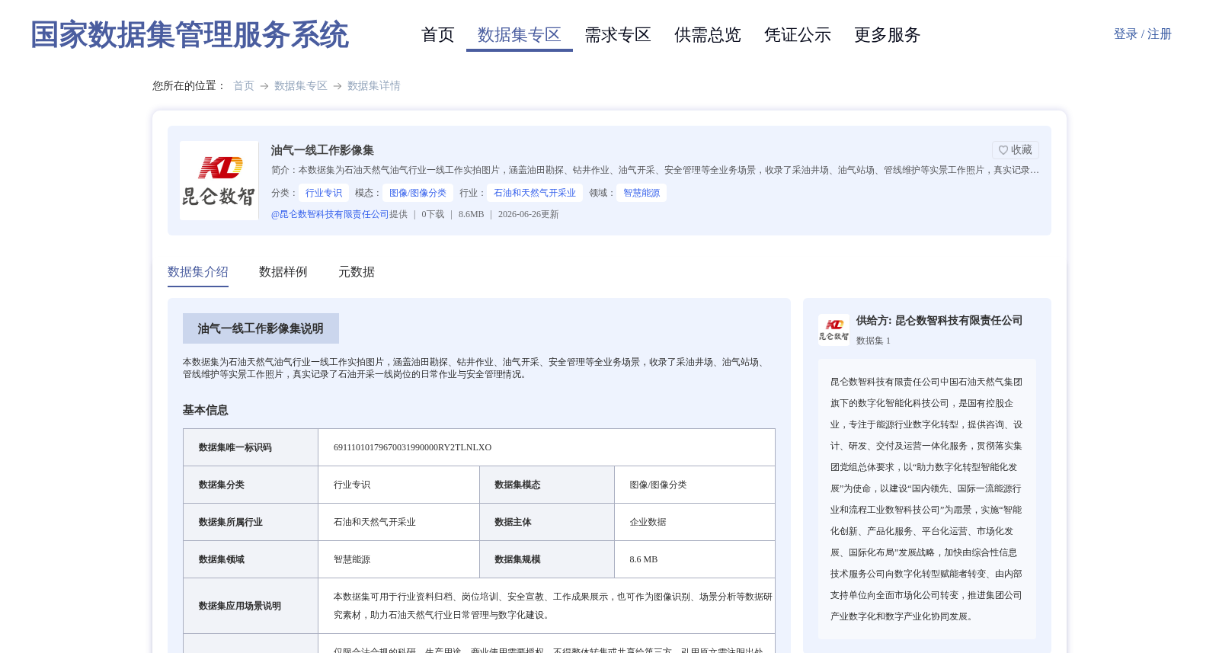The height and width of the screenshot is (653, 1219).
Task: Click the table cell 石油和天然气开采业
Action: click(x=398, y=522)
